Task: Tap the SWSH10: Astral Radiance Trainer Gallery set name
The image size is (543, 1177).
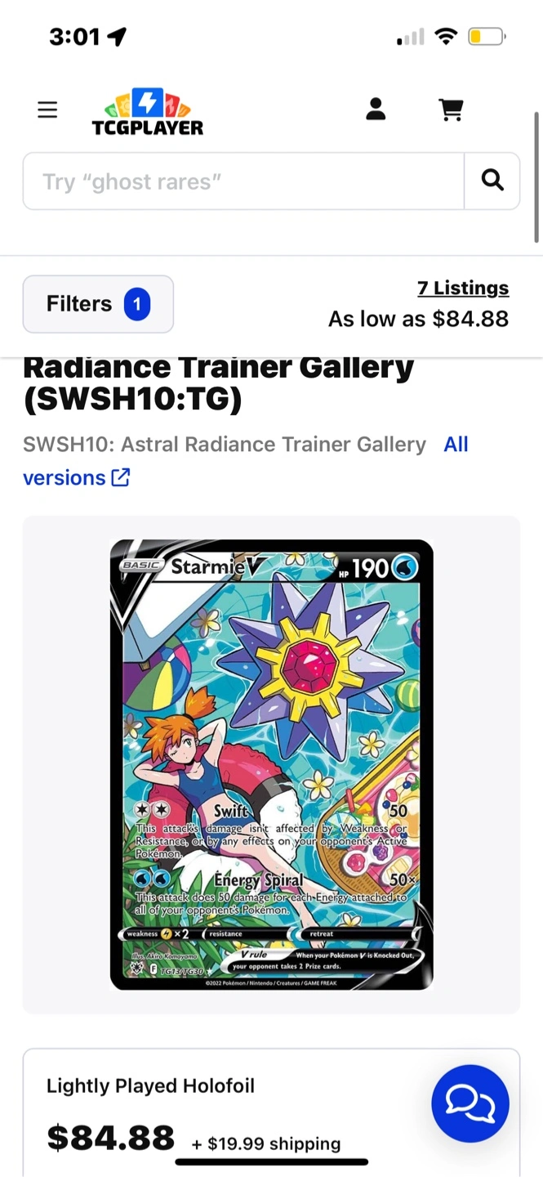Action: [x=225, y=445]
